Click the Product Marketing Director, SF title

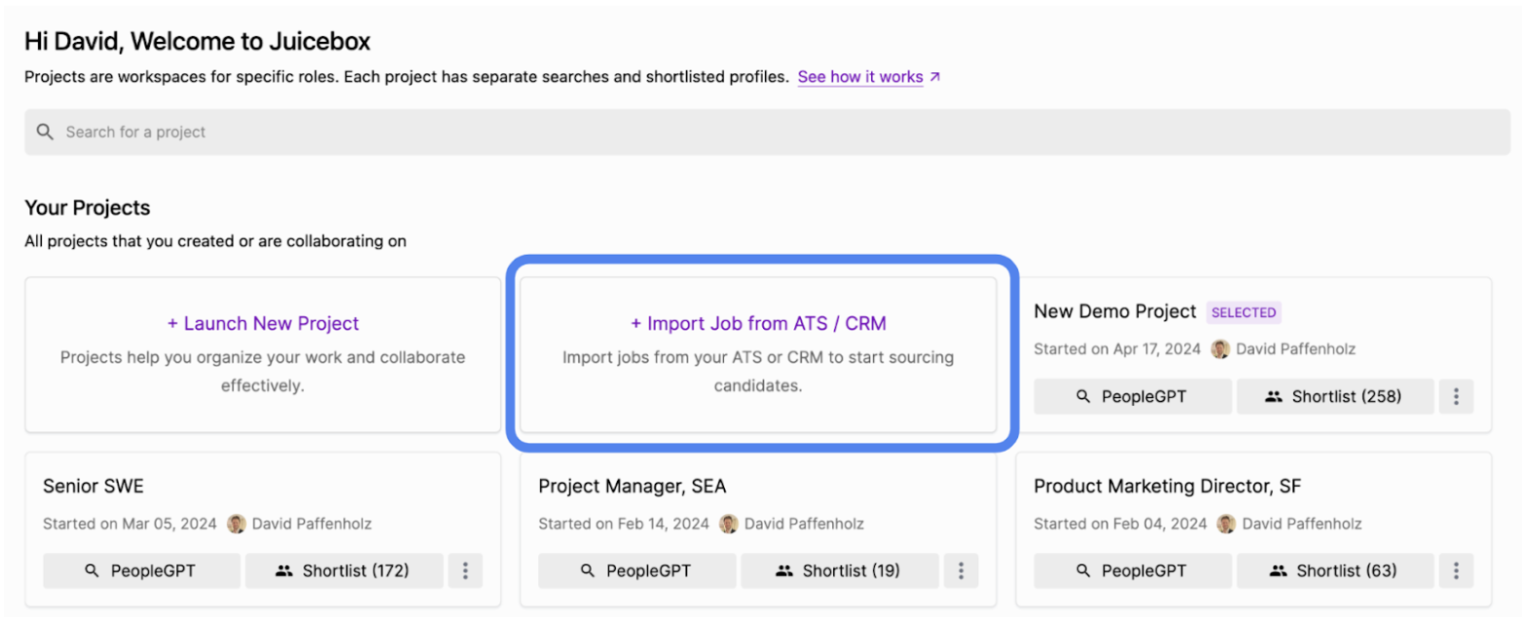click(1167, 486)
